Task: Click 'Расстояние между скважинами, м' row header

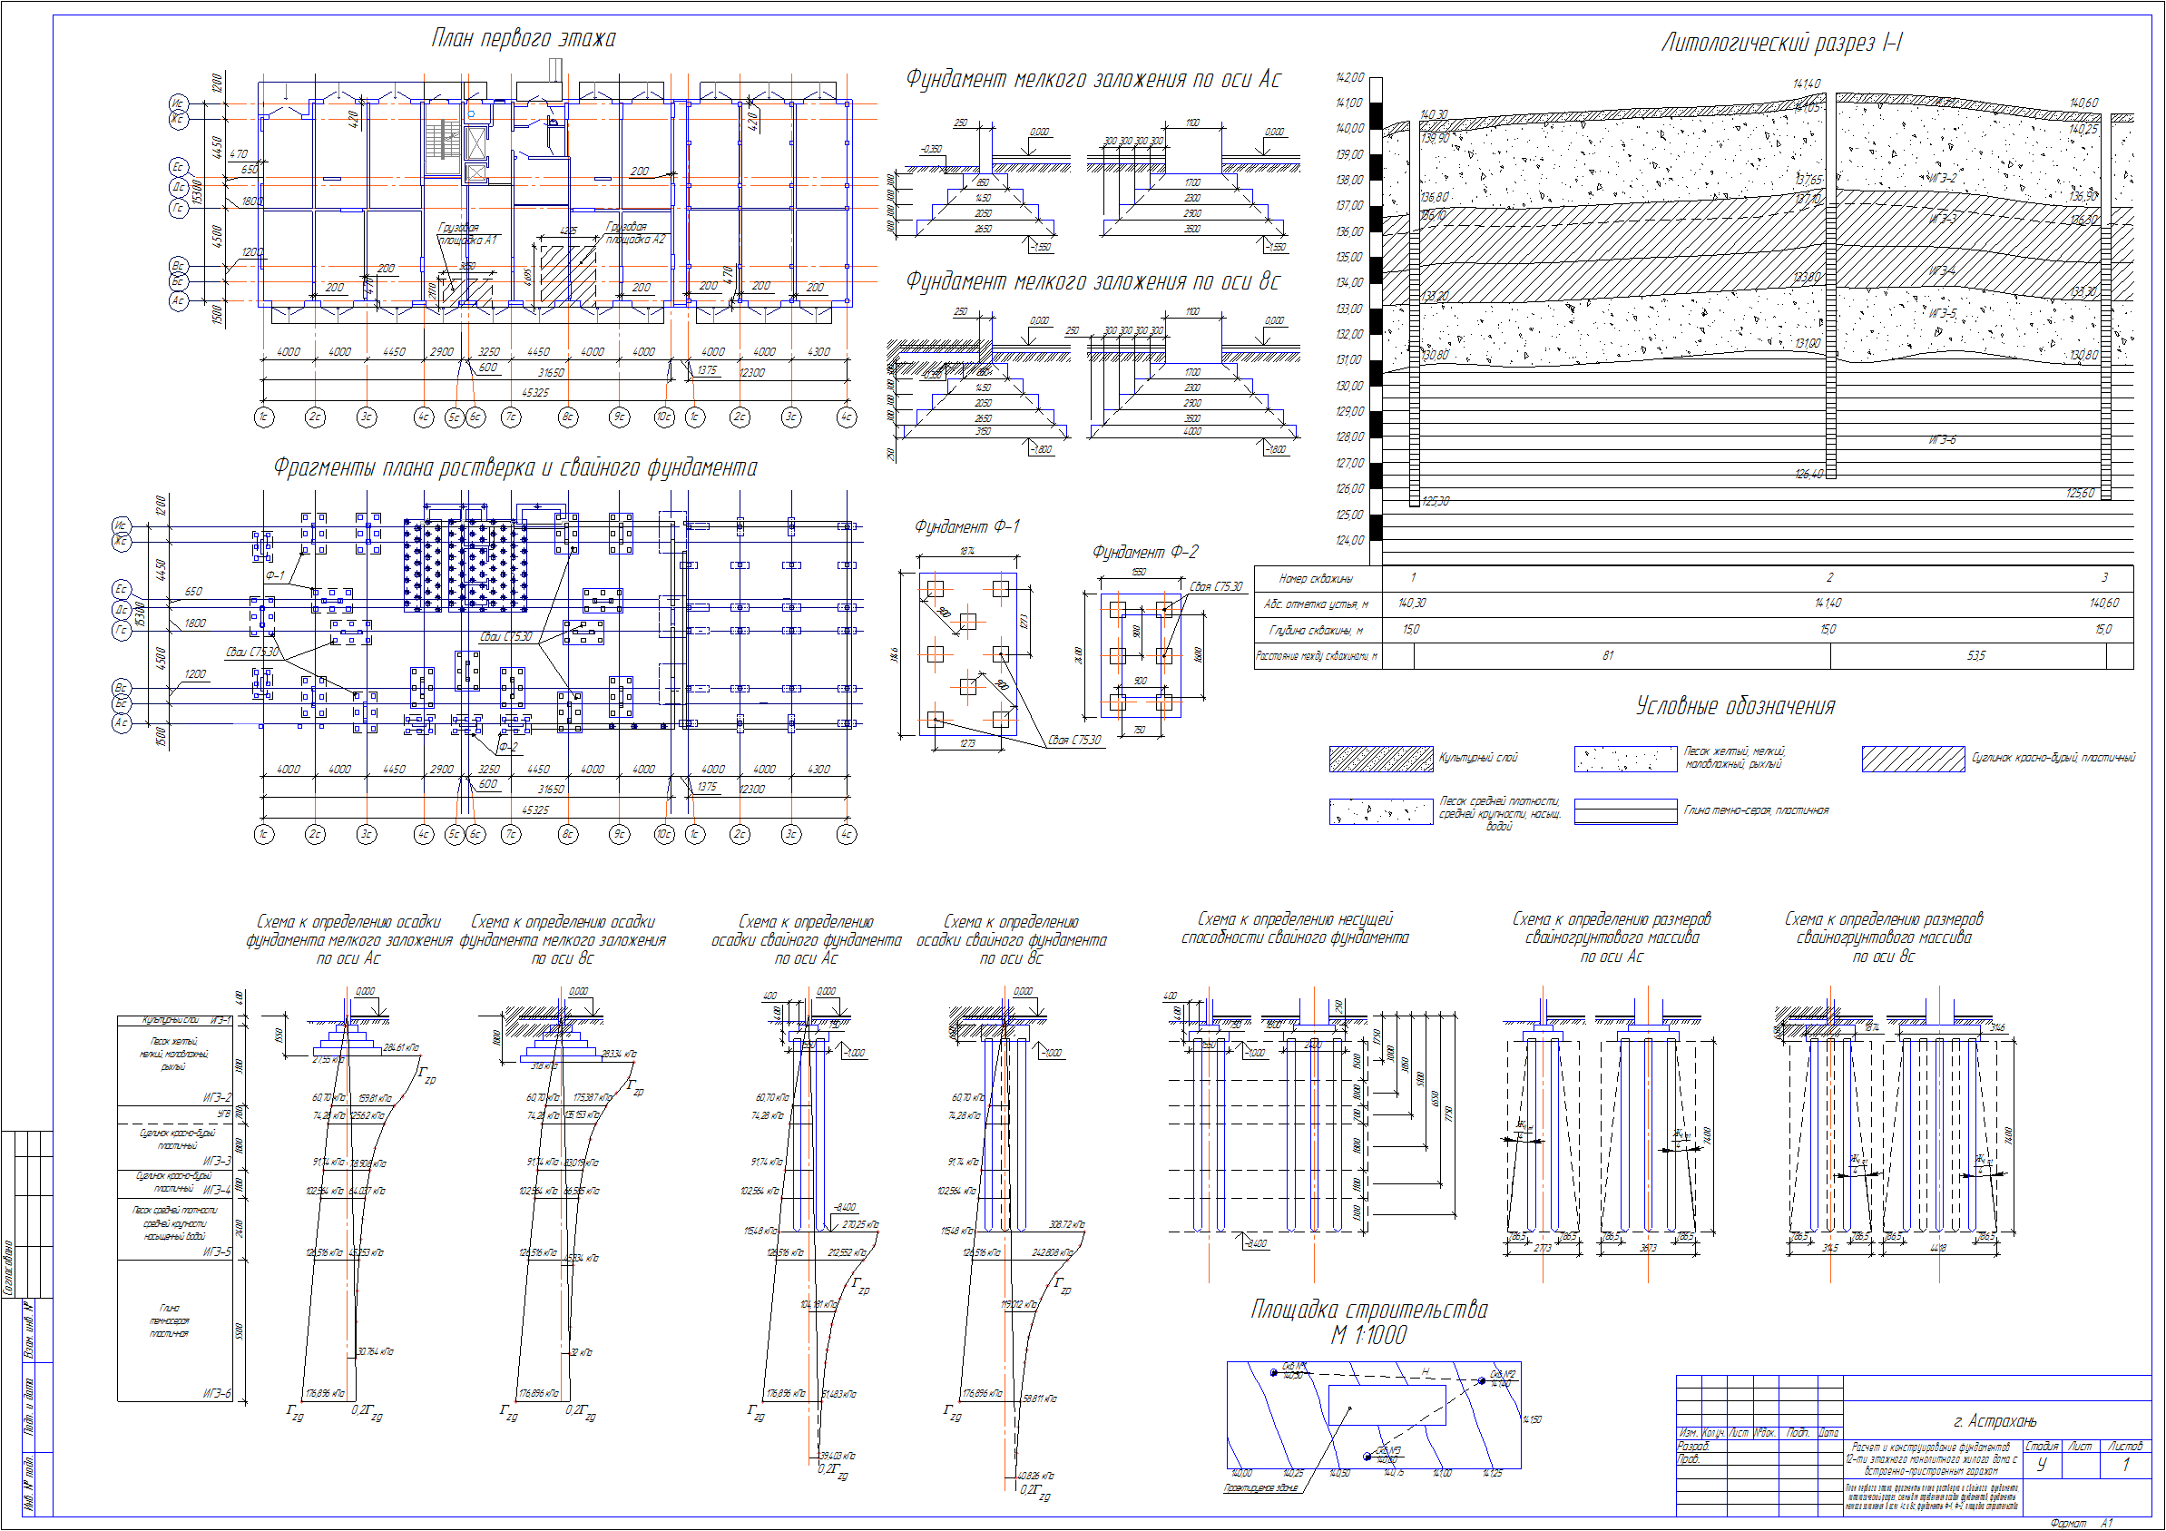Action: pyautogui.click(x=1316, y=656)
